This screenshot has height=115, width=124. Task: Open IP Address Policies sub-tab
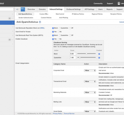(78, 14)
